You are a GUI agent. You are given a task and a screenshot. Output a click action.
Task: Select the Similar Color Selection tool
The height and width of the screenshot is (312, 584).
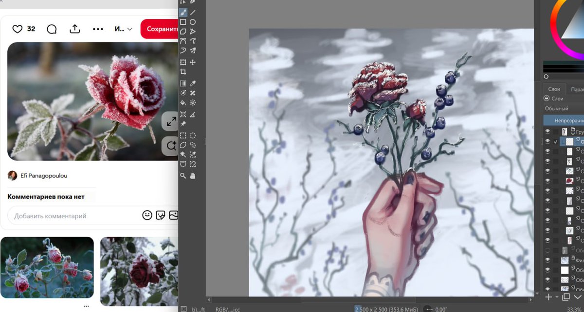[193, 154]
